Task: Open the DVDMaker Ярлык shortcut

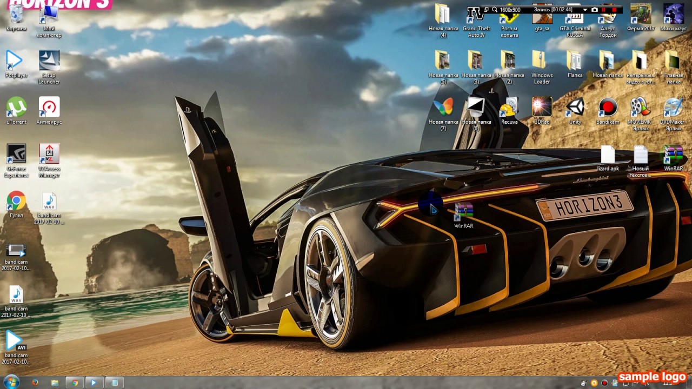Action: click(674, 114)
